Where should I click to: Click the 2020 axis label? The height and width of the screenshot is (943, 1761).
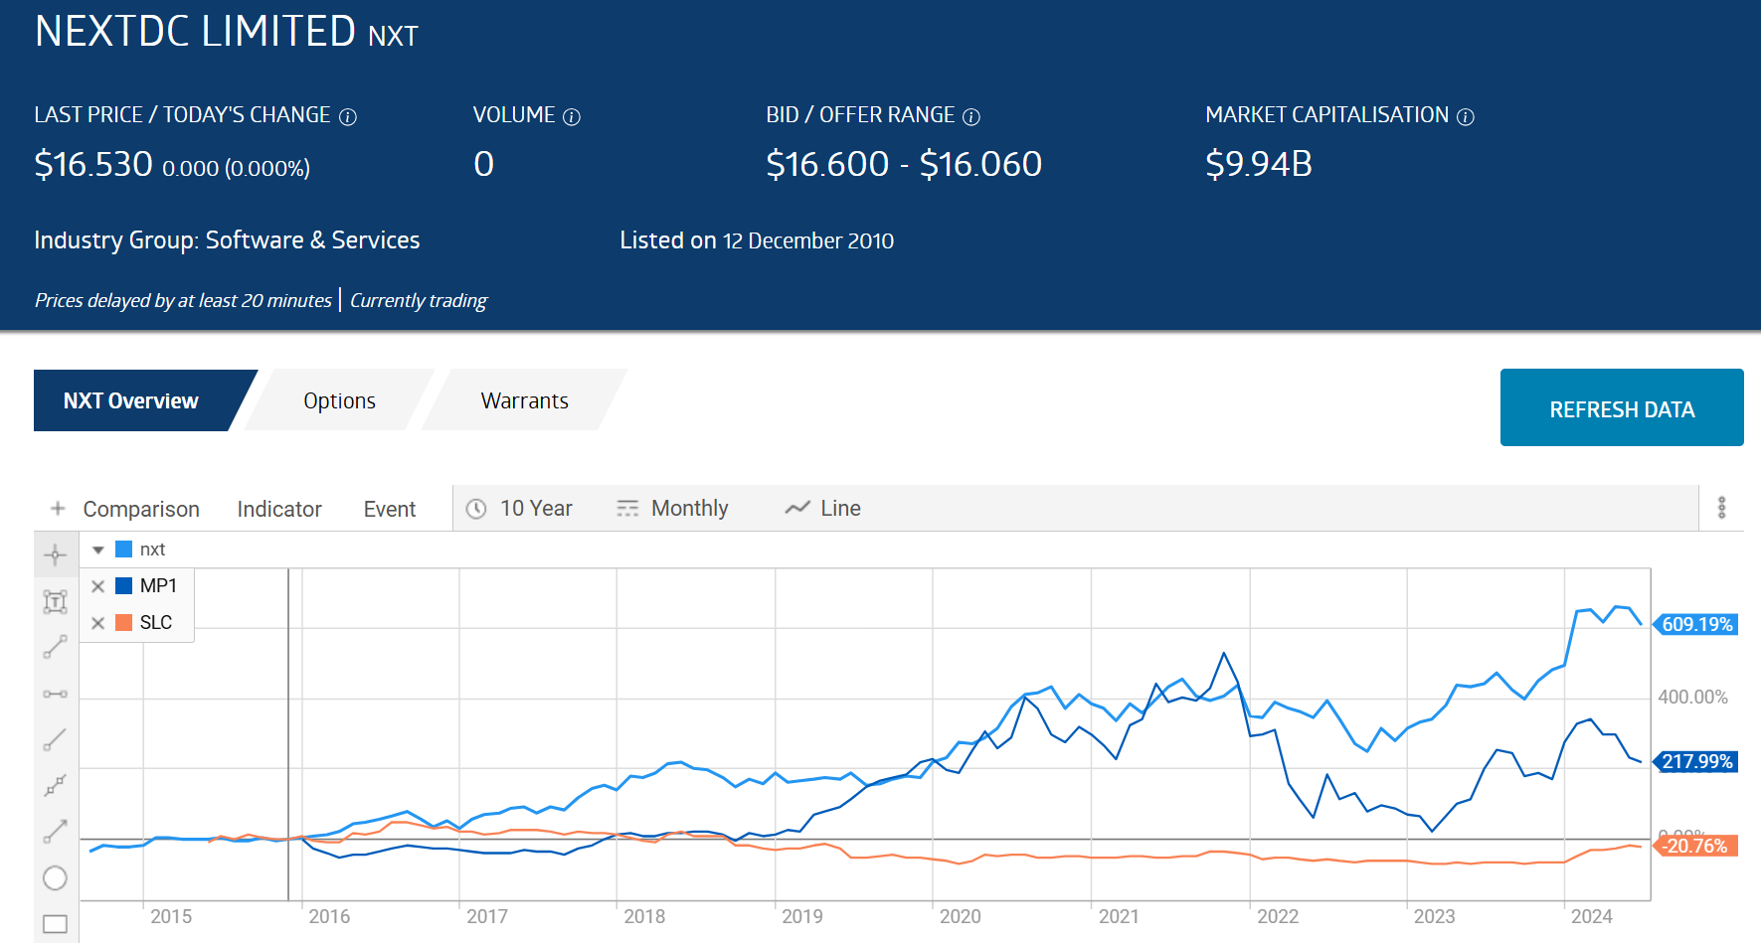tap(960, 916)
